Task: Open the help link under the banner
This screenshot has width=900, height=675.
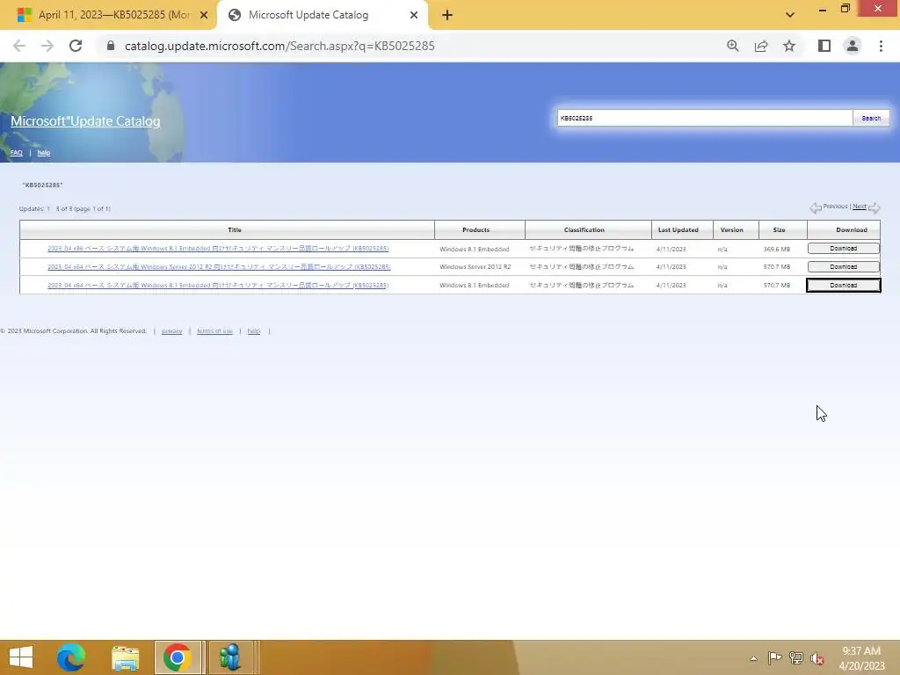Action: tap(44, 153)
